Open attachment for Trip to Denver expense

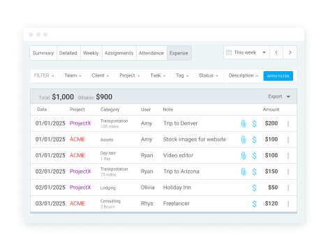point(244,123)
